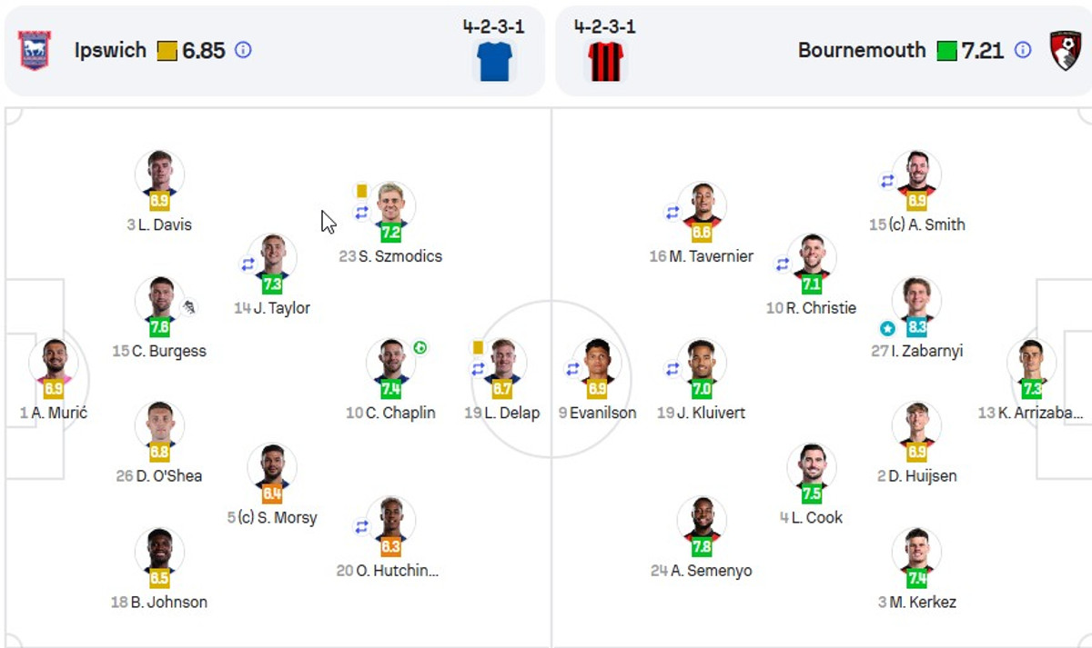Open M. Kerkez player name link

[923, 602]
